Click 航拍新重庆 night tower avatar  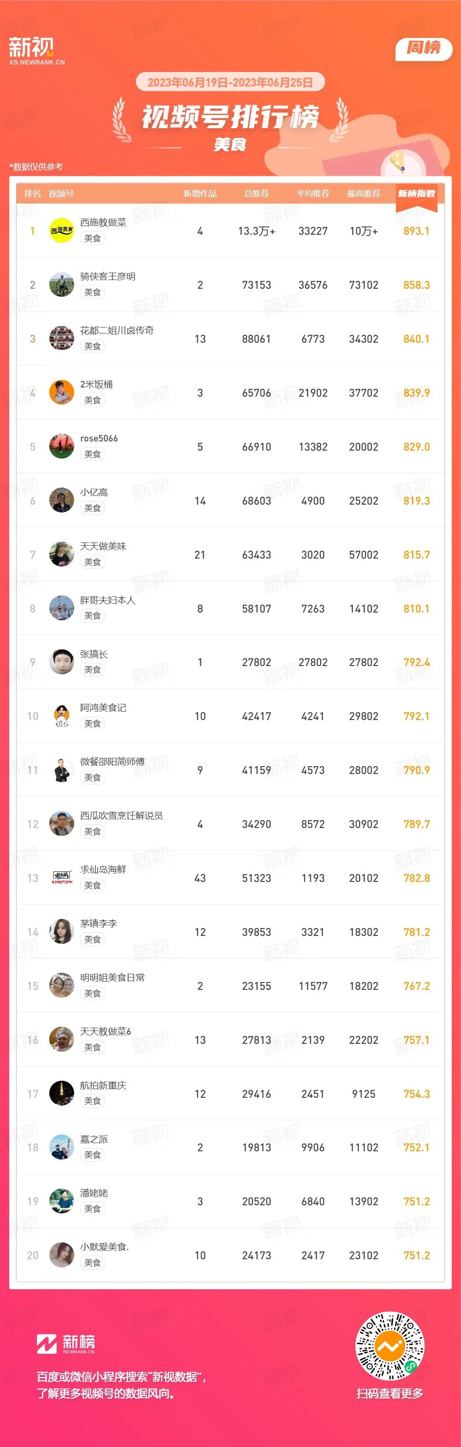(x=62, y=1093)
